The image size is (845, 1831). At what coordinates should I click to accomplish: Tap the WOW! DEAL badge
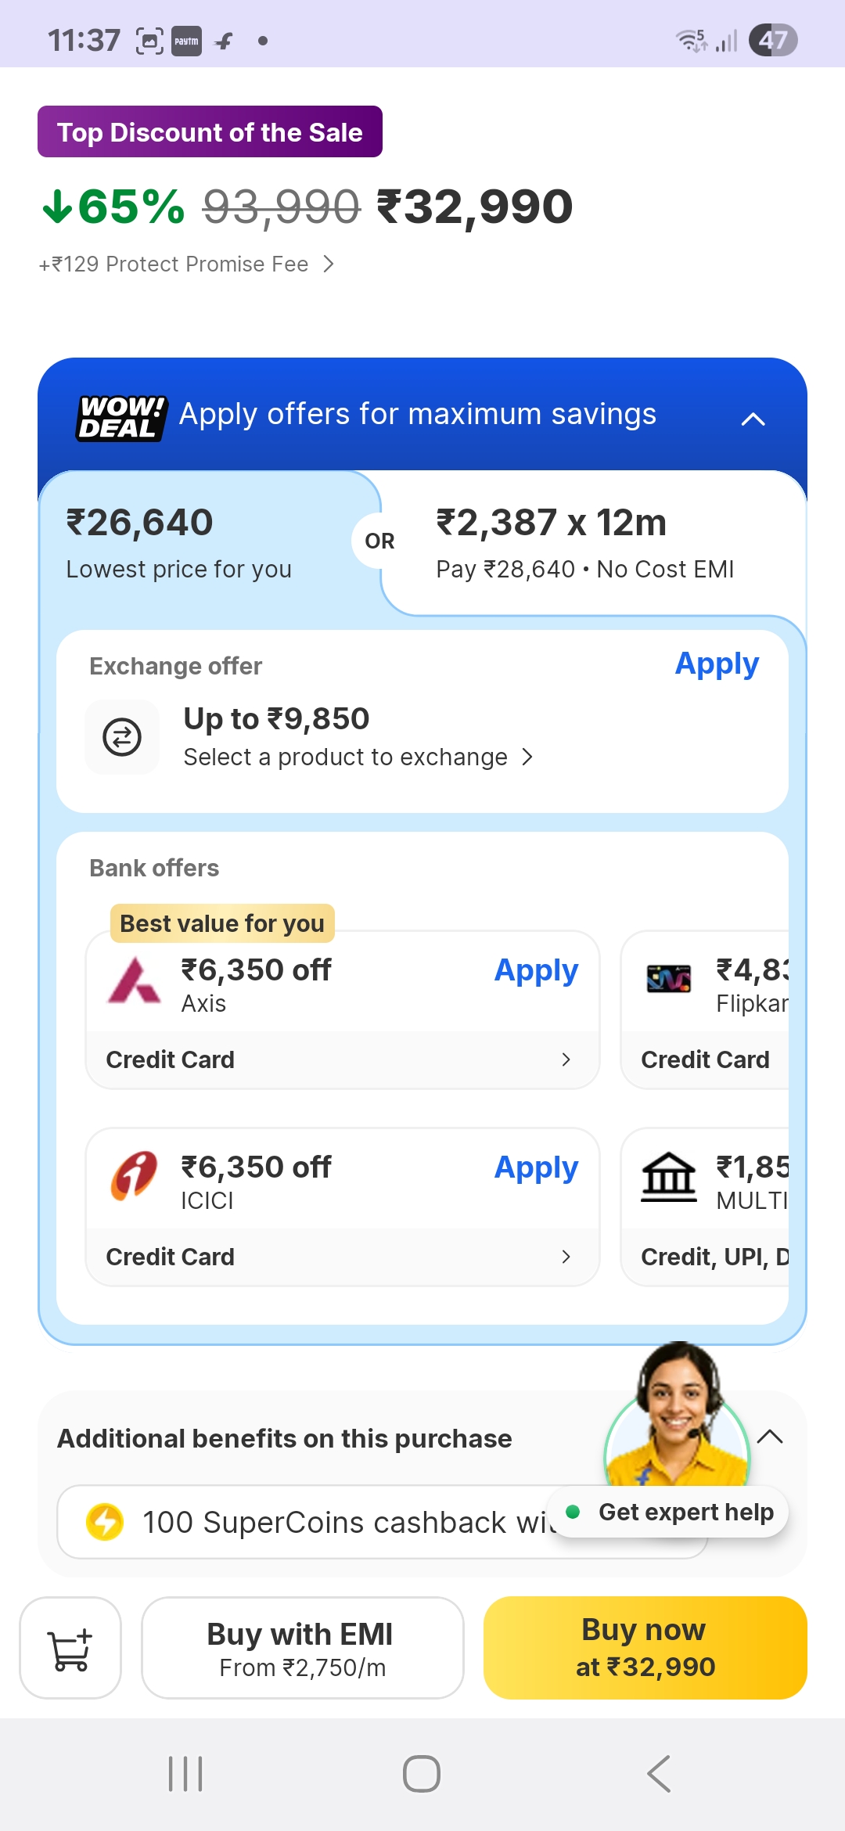point(122,418)
